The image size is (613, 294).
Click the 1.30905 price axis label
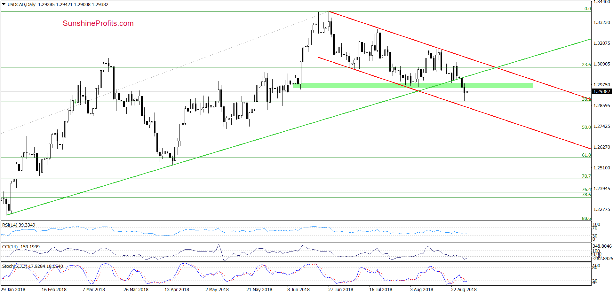pos(601,64)
